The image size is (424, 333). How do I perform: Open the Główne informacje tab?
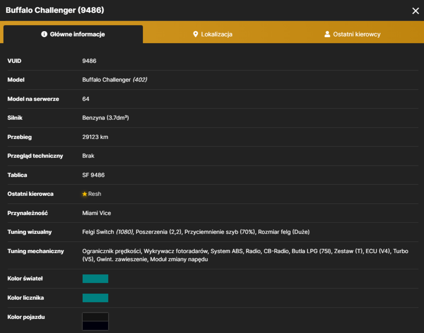73,34
